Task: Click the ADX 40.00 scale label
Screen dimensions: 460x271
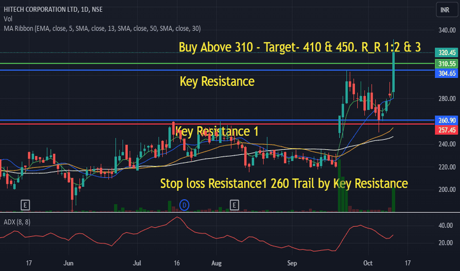Action: pos(446,226)
